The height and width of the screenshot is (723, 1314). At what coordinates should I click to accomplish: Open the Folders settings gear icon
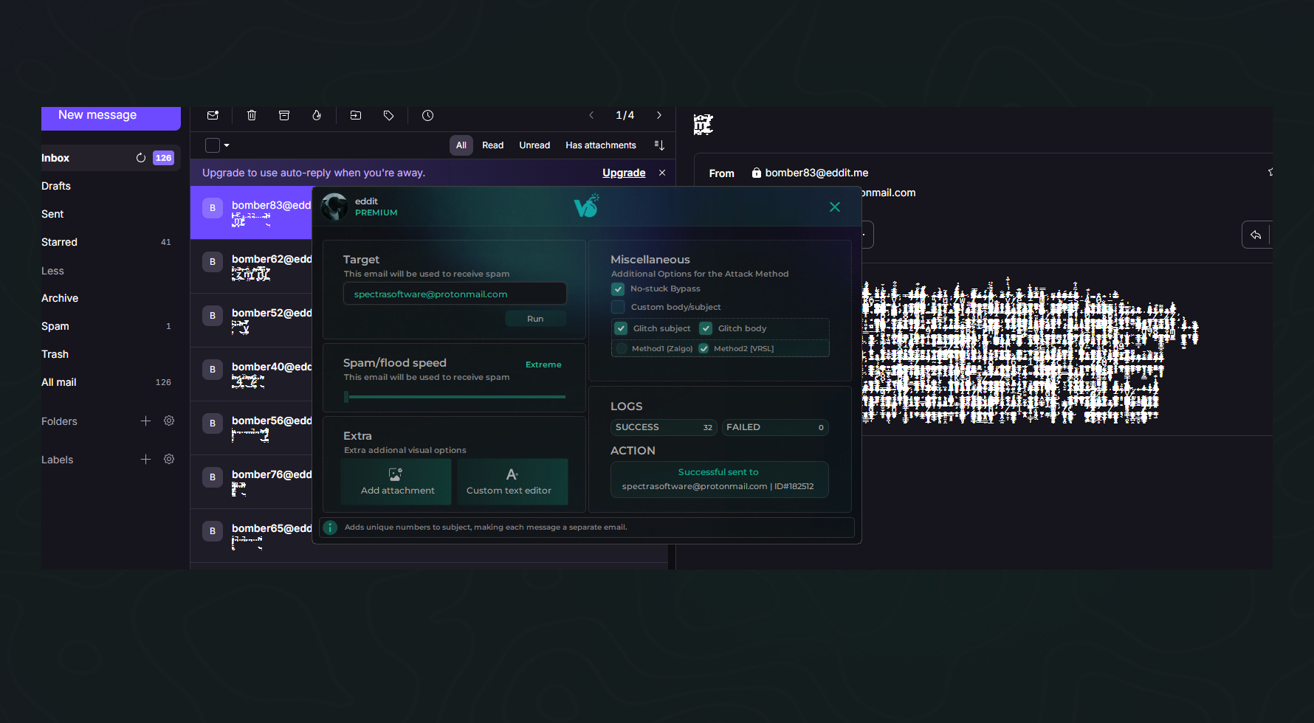(169, 421)
